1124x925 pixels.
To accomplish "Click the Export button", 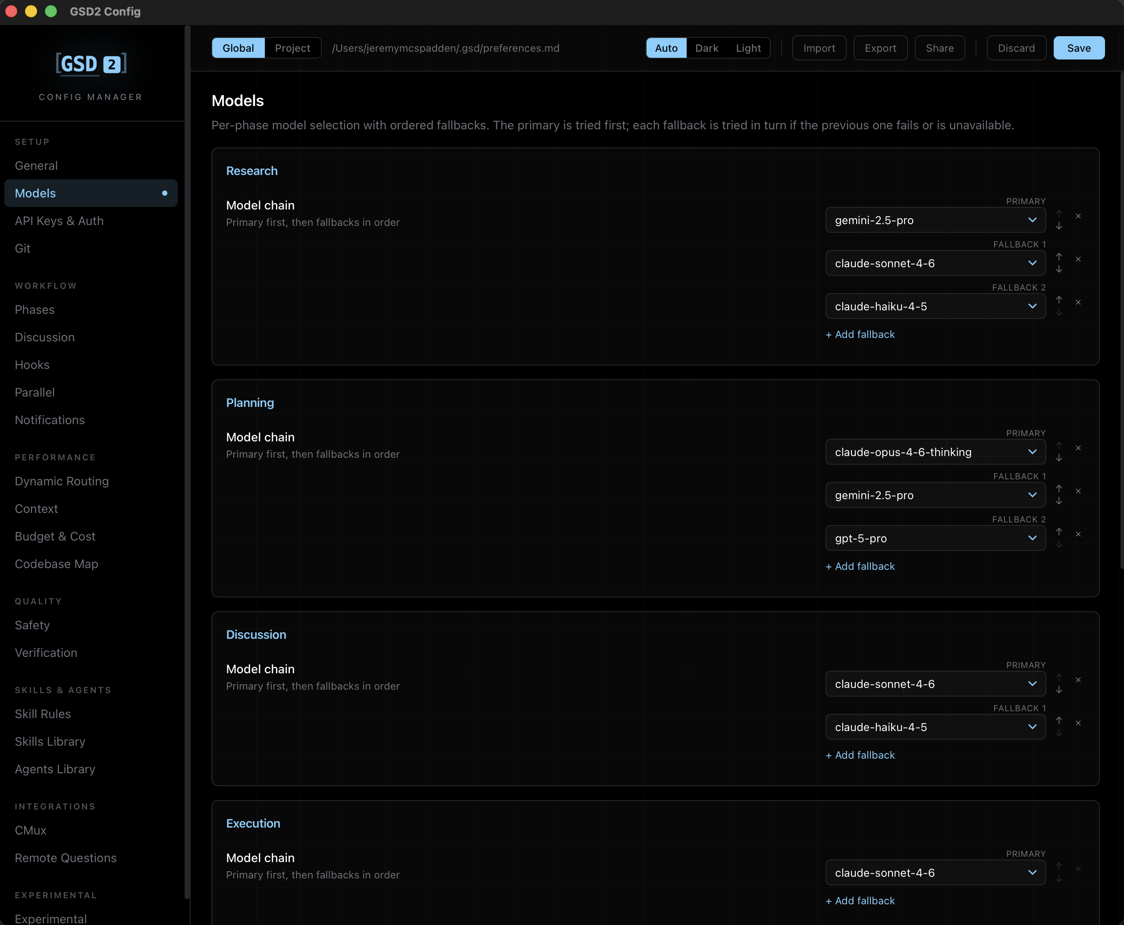I will pyautogui.click(x=880, y=48).
